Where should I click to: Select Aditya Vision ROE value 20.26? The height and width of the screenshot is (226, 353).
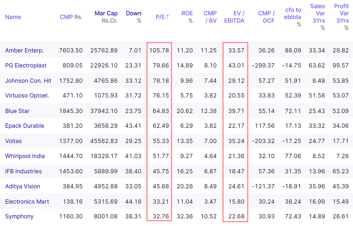185,186
